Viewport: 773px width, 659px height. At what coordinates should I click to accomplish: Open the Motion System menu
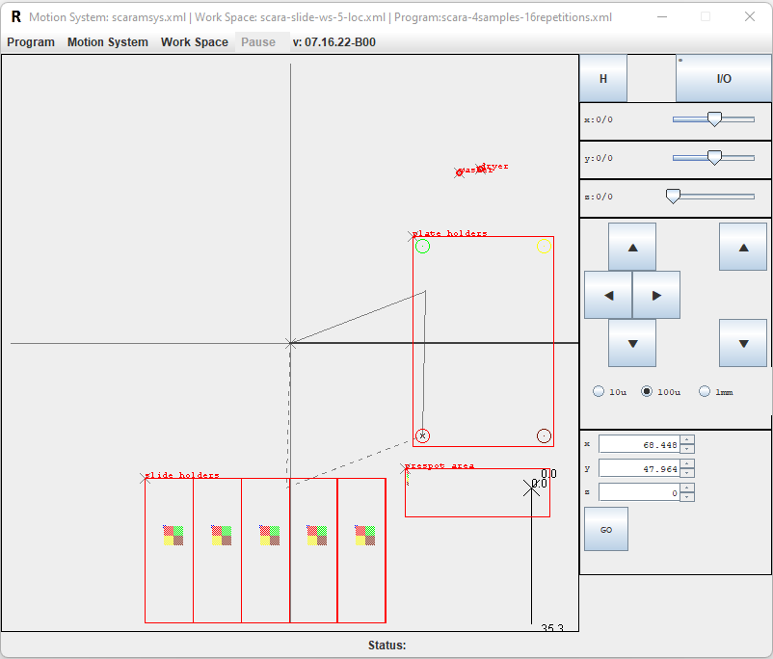tap(108, 42)
